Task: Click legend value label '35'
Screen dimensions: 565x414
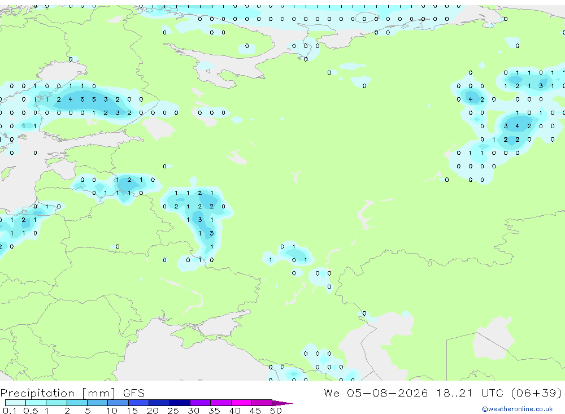Action: [x=214, y=411]
